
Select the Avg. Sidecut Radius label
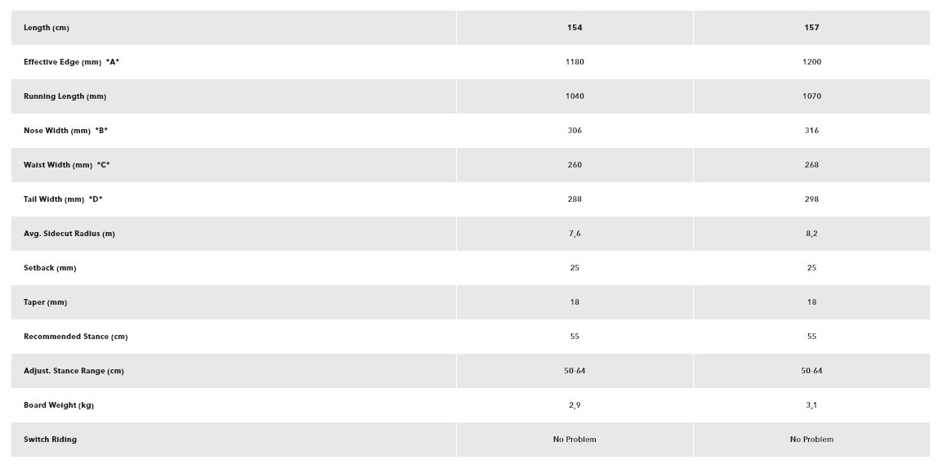(69, 234)
